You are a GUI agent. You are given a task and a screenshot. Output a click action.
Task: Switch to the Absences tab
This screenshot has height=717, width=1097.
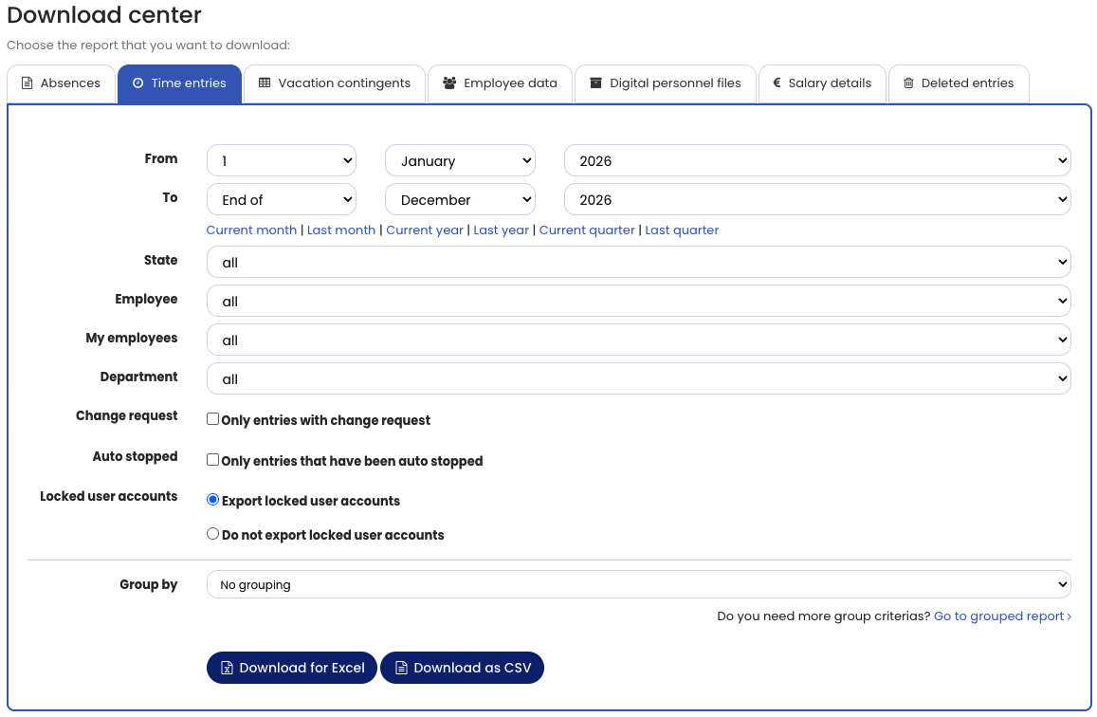click(x=62, y=83)
